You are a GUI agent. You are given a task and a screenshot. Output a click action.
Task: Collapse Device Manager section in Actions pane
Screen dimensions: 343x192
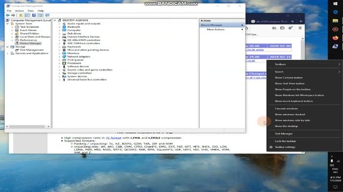coord(242,25)
